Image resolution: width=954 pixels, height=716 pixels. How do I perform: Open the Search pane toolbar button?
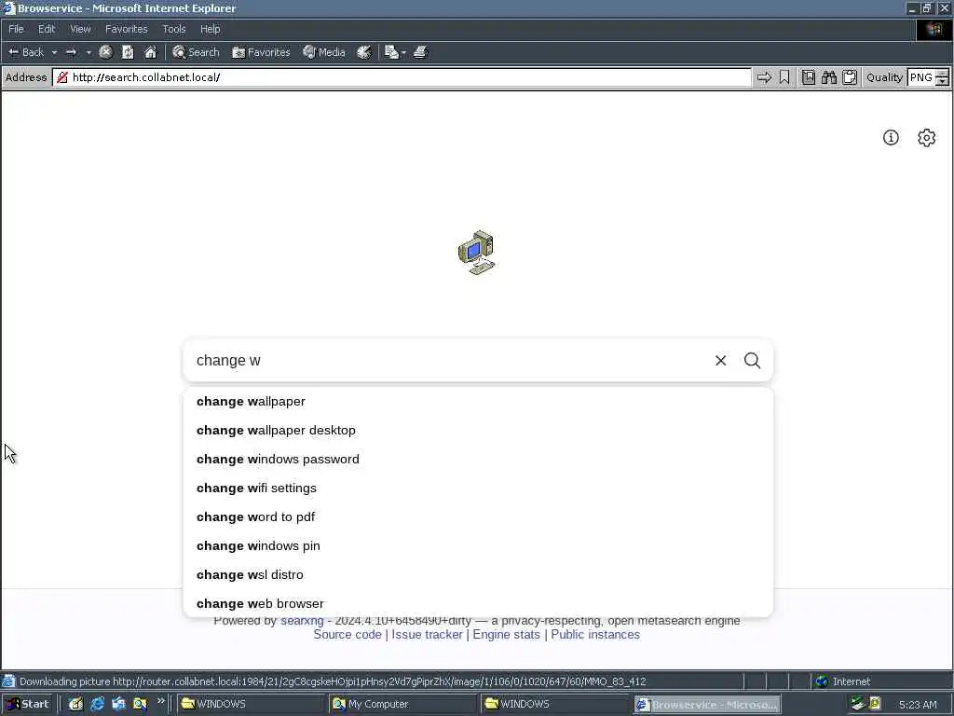(196, 52)
